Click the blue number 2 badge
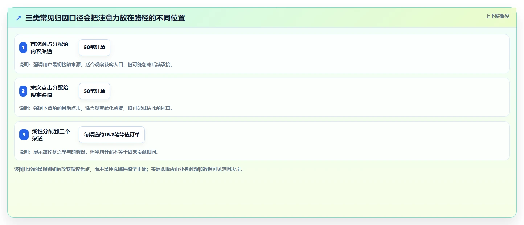This screenshot has width=524, height=225. click(23, 91)
